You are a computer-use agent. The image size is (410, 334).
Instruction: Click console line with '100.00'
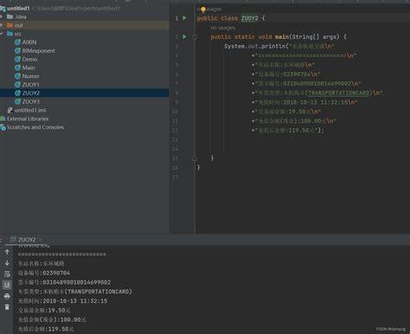coord(52,319)
